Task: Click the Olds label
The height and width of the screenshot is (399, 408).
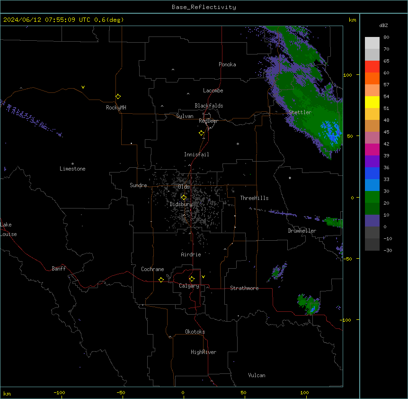Action: (184, 187)
